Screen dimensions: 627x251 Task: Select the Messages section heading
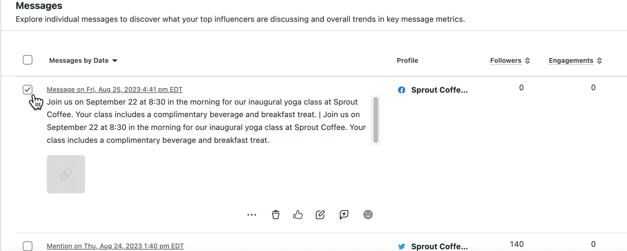39,6
